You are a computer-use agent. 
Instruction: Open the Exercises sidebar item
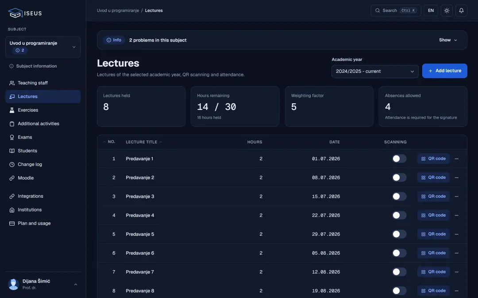coord(43,110)
